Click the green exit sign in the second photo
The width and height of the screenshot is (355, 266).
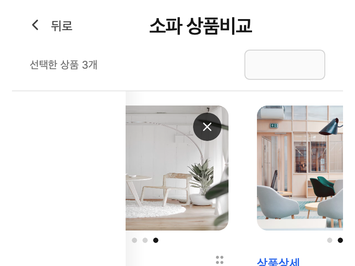[273, 125]
